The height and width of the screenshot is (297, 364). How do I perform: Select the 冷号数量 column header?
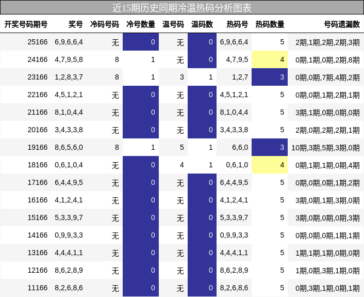(x=141, y=24)
